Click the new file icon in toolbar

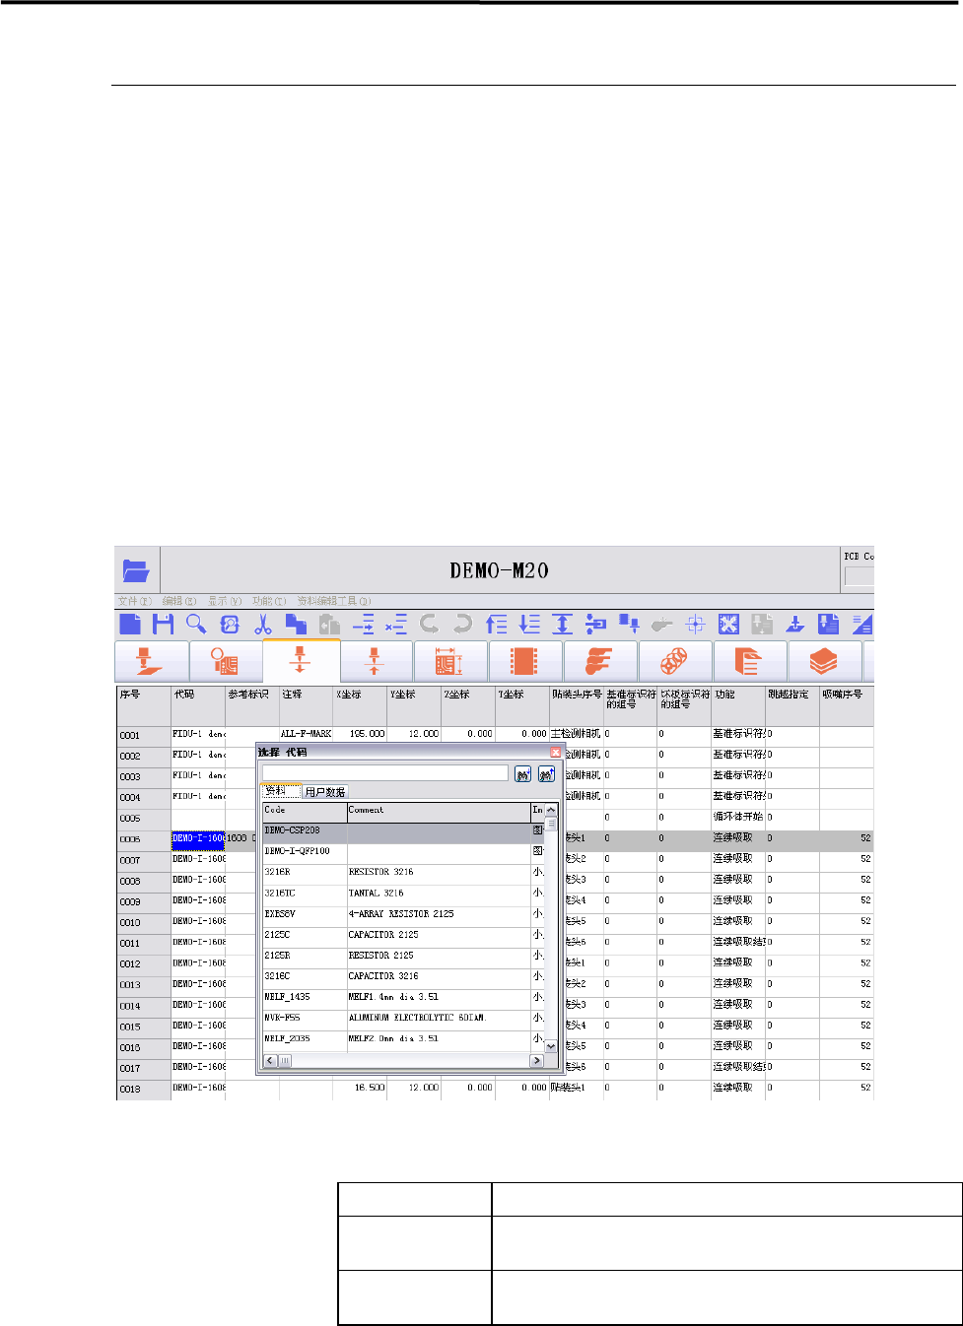tap(130, 624)
